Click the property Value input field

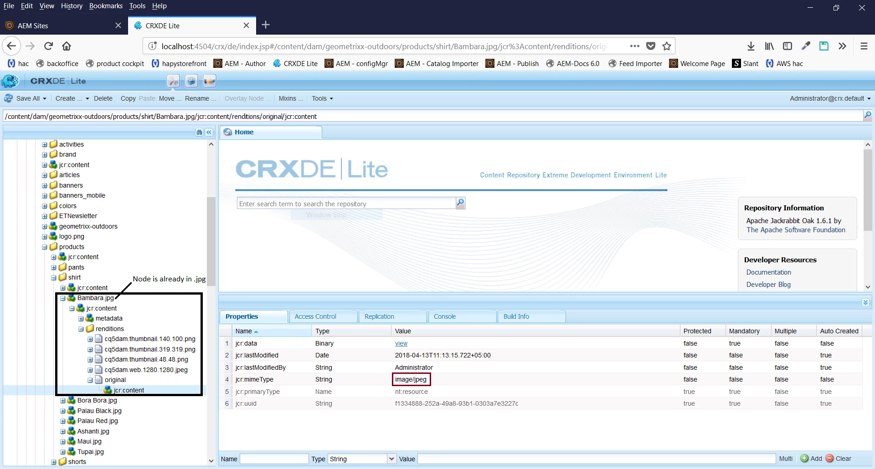pos(597,459)
